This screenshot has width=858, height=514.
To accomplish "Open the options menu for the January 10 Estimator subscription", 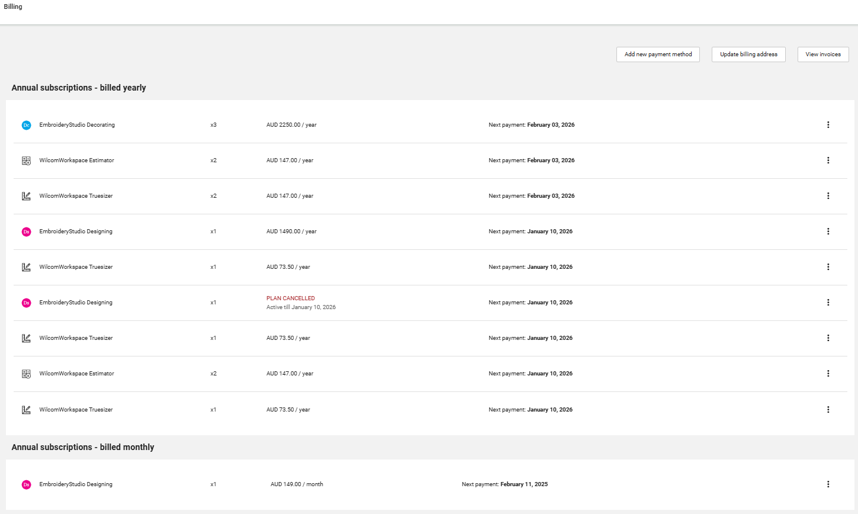I will click(828, 374).
